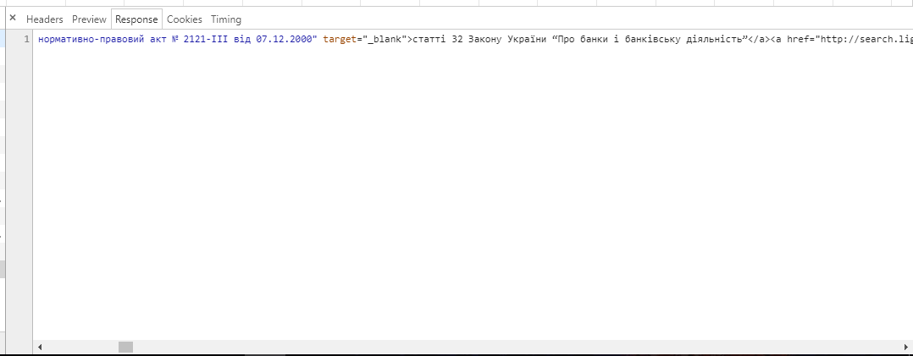Viewport: 913px width, 356px height.
Task: Switch to the Timing tab
Action: tap(226, 19)
